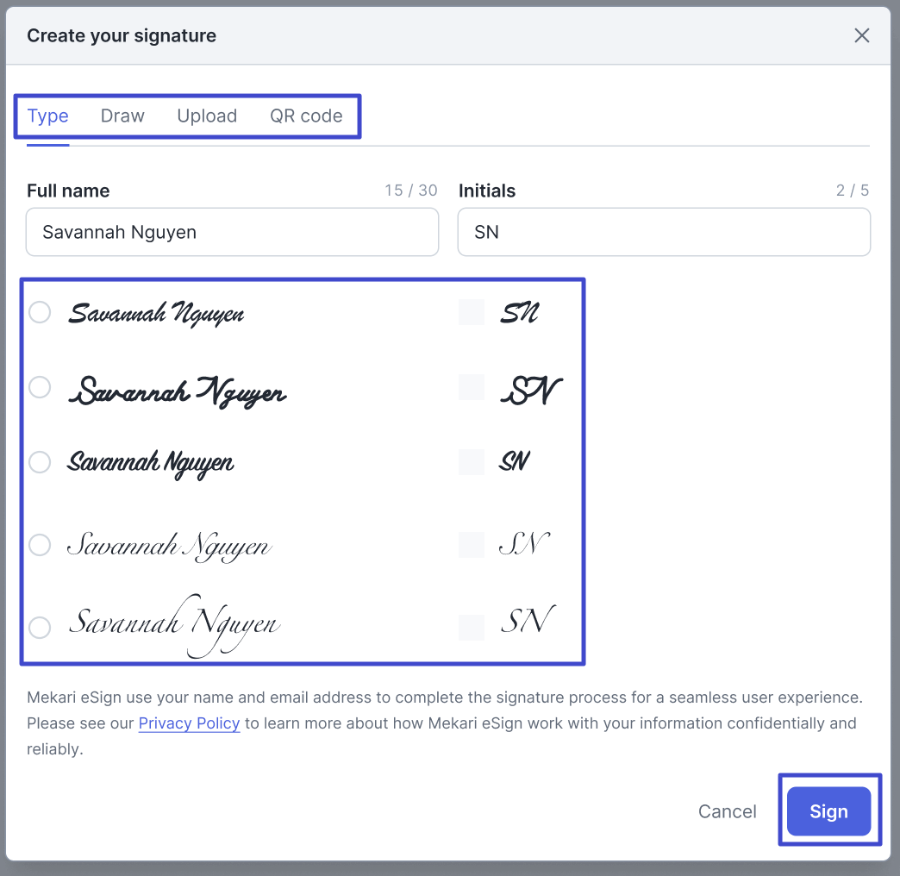Click the Sign button
This screenshot has width=900, height=876.
(x=828, y=811)
